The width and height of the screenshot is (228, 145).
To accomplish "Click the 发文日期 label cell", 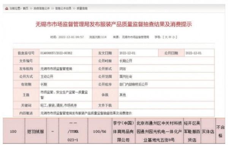I will (105, 53).
